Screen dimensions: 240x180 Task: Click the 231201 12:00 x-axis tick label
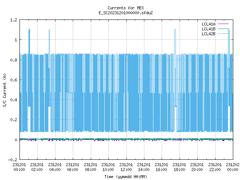pyautogui.click(x=126, y=167)
